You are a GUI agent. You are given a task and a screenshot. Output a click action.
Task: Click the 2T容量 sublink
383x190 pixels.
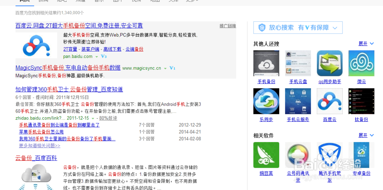coord(70,49)
